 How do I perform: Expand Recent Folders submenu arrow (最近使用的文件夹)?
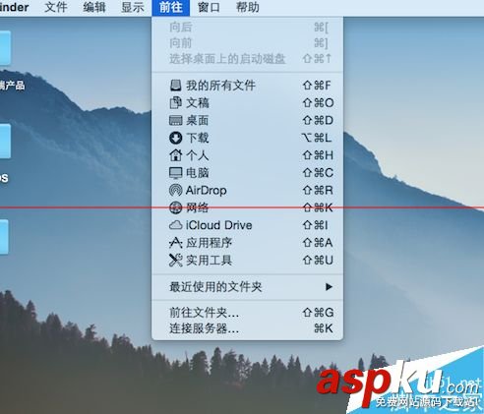coord(329,287)
